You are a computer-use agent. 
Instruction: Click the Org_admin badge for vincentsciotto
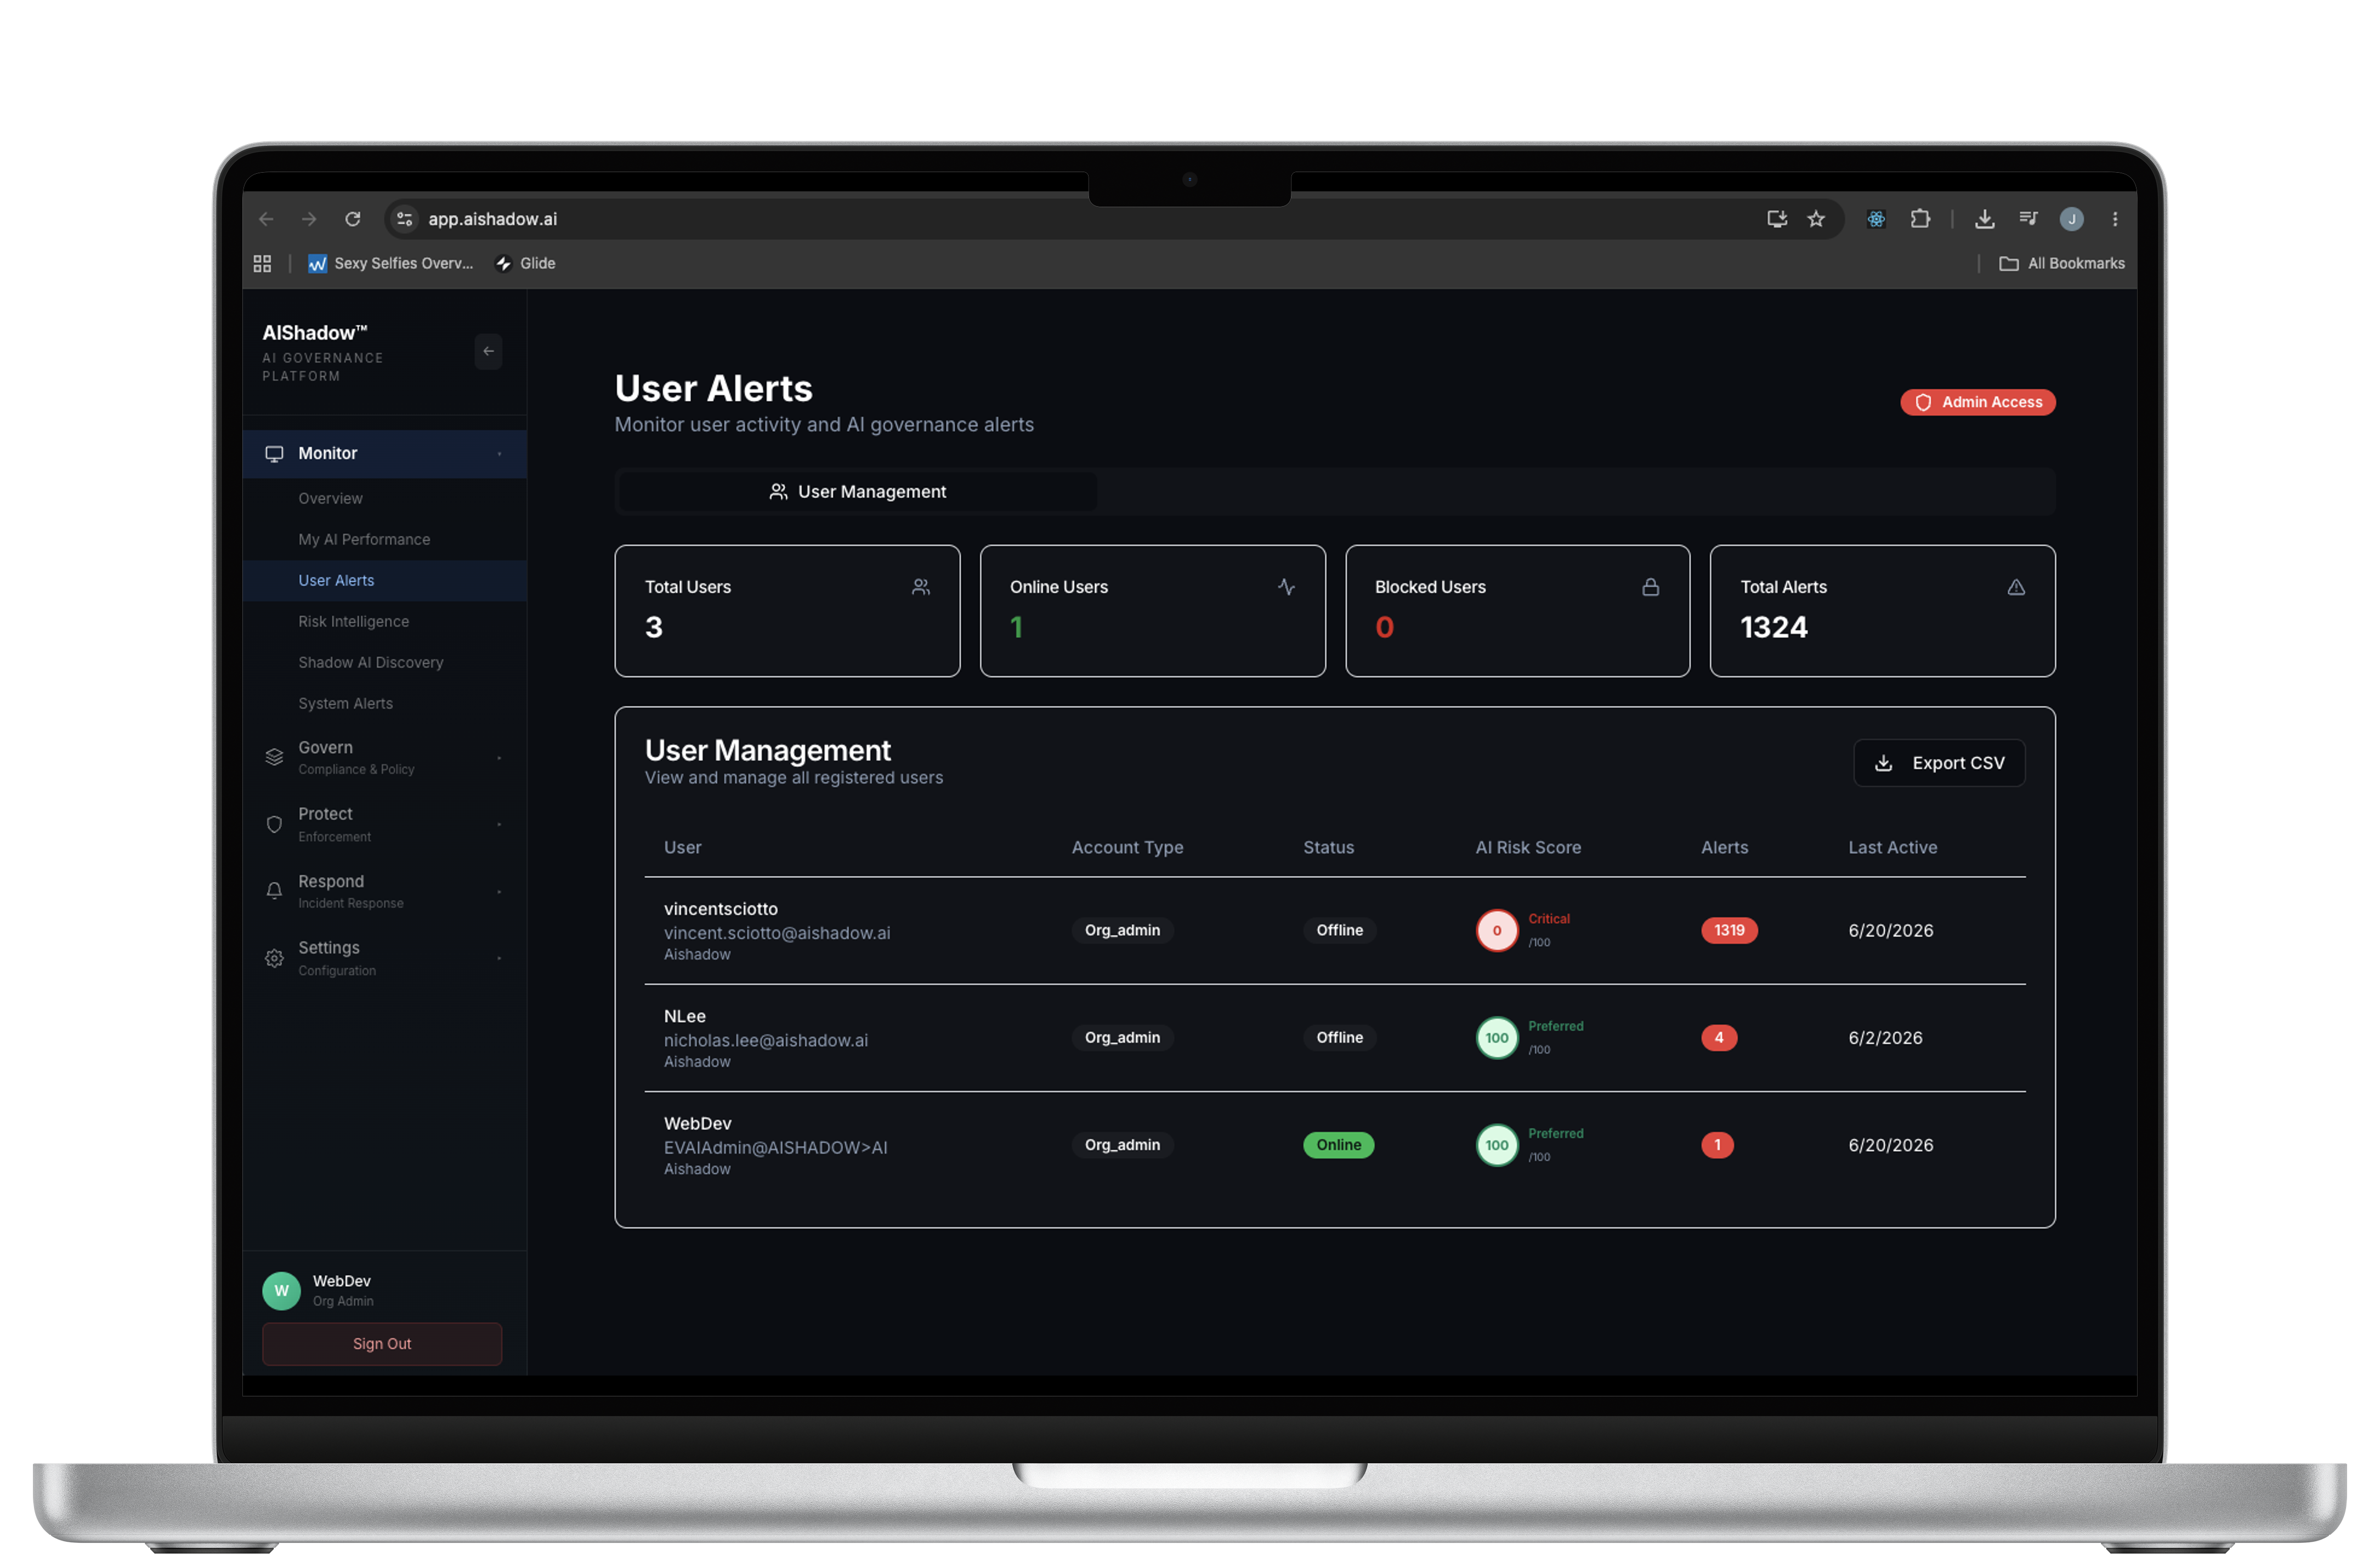click(1122, 930)
